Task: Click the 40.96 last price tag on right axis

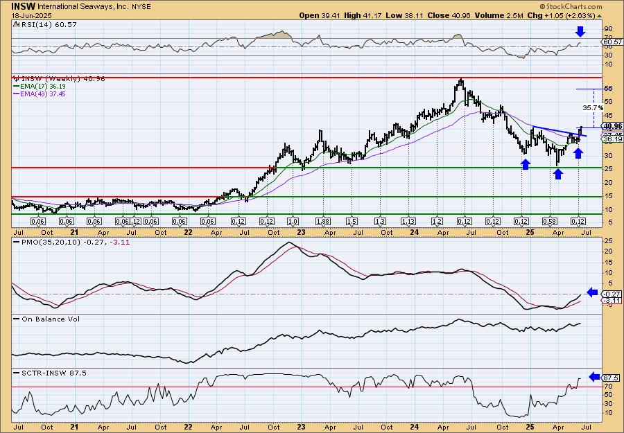Action: [x=612, y=127]
